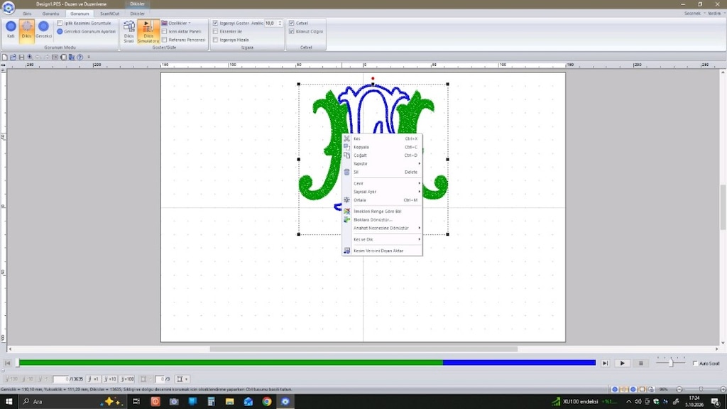This screenshot has height=409, width=727.
Task: Zoom in with the plus button
Action: point(723,390)
